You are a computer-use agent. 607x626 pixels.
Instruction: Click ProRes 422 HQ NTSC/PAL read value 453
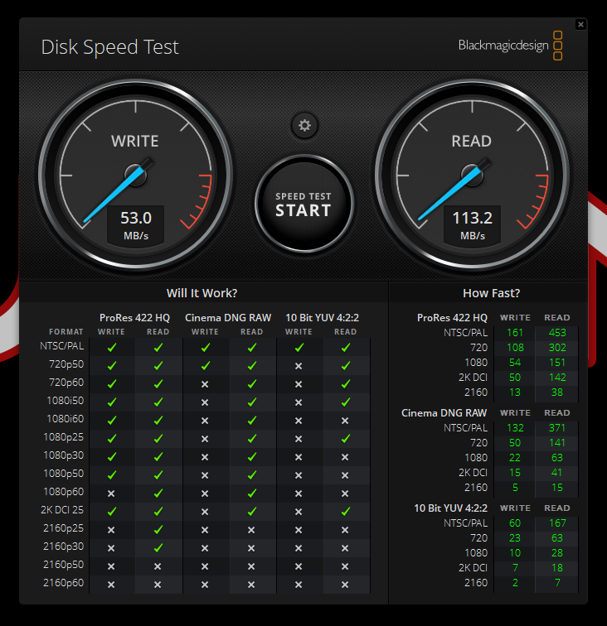click(x=556, y=333)
